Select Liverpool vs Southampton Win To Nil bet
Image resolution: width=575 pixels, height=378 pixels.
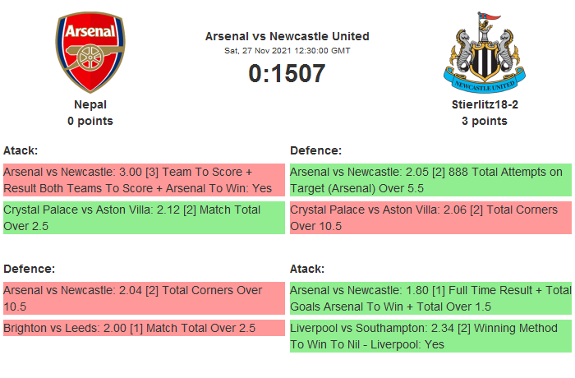coord(430,336)
